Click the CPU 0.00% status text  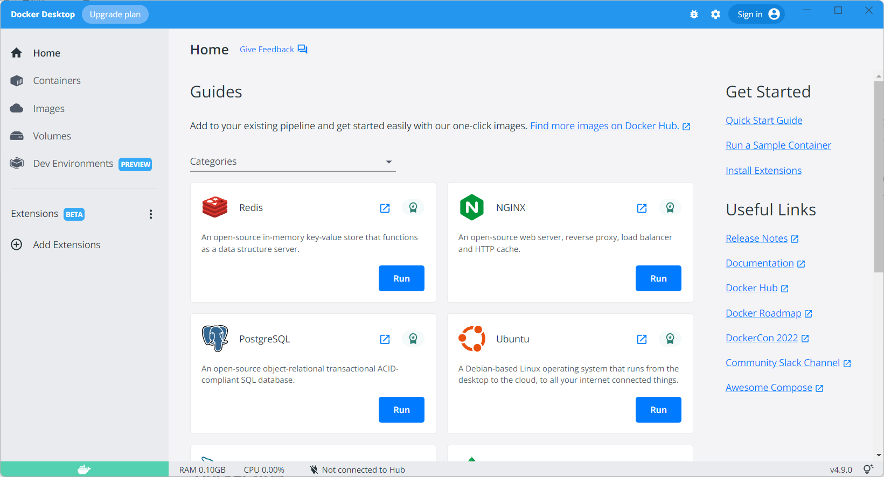[x=264, y=470]
